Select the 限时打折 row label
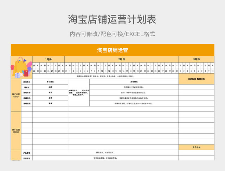Screen dimensions: 225x171 [27, 93]
